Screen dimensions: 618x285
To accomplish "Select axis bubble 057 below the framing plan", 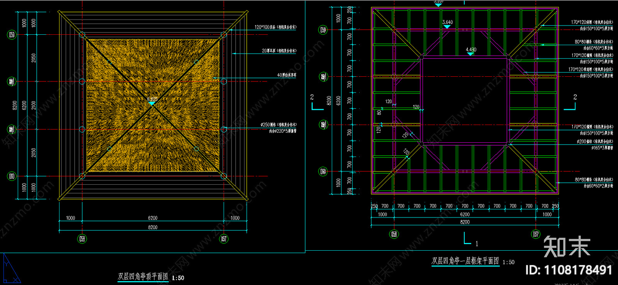I will [x=536, y=234].
